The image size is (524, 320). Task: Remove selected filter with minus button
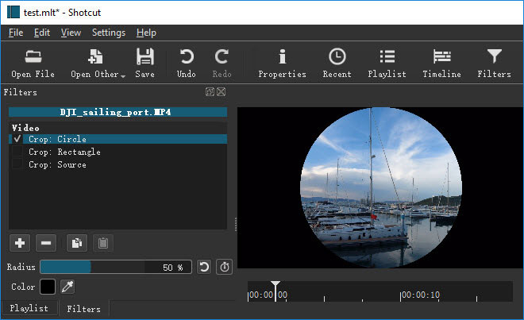[46, 243]
